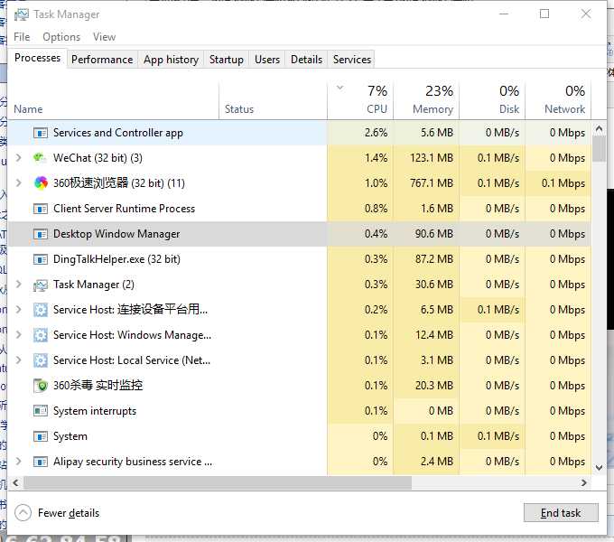614x542 pixels.
Task: Sort by the CPU column header
Action: (x=360, y=100)
